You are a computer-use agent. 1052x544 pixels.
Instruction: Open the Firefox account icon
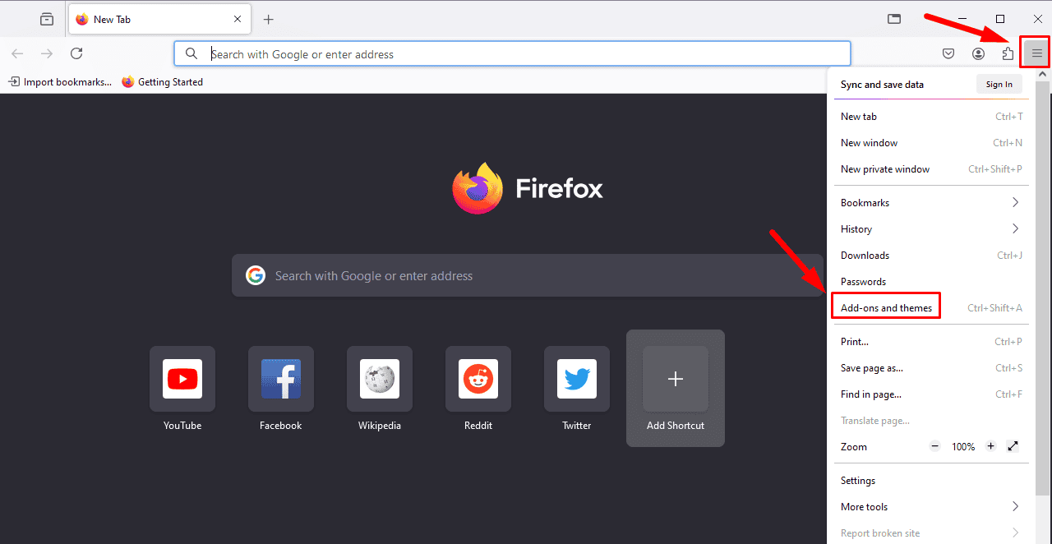pos(978,53)
